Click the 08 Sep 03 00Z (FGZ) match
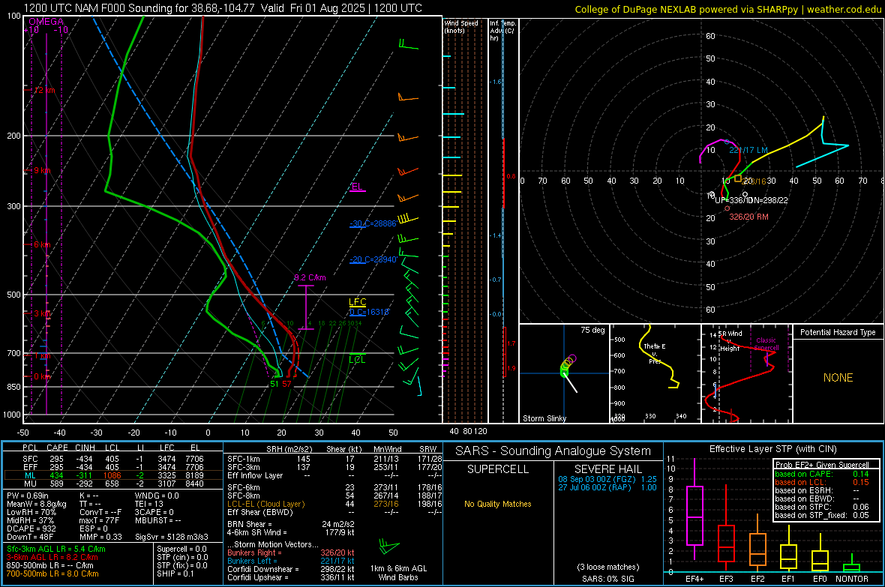 (607, 479)
